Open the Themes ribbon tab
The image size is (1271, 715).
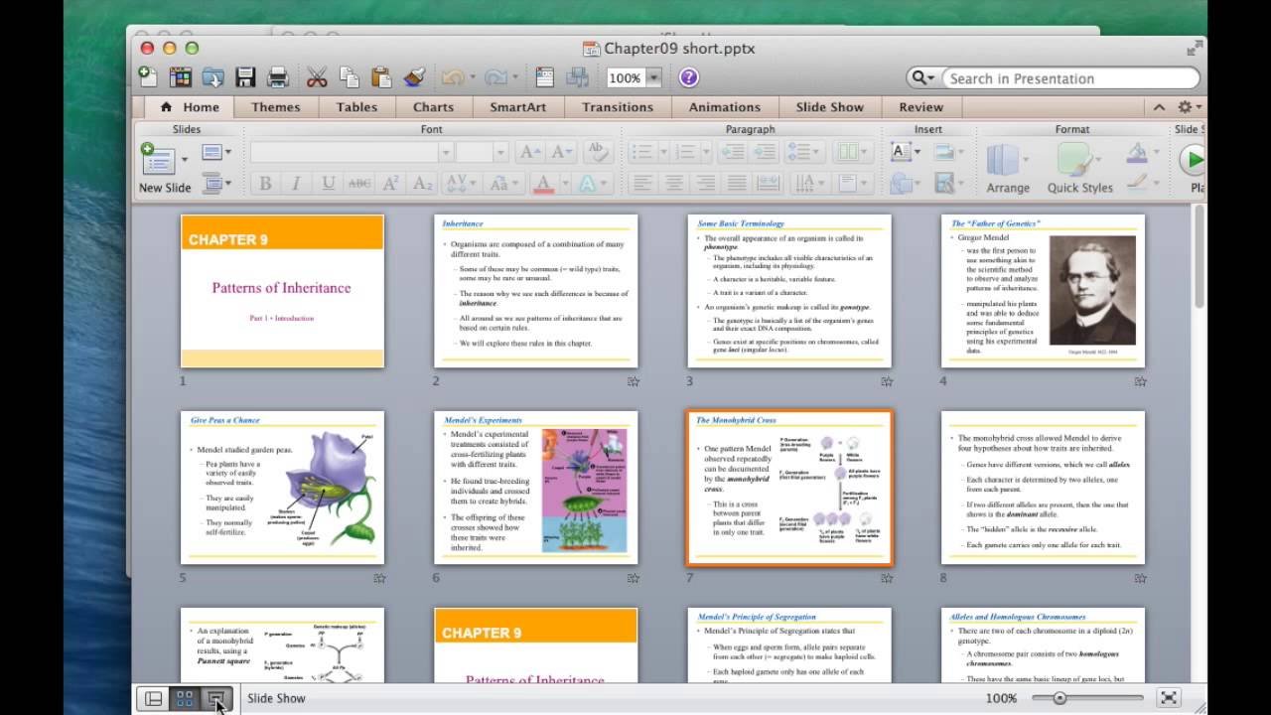(x=276, y=107)
